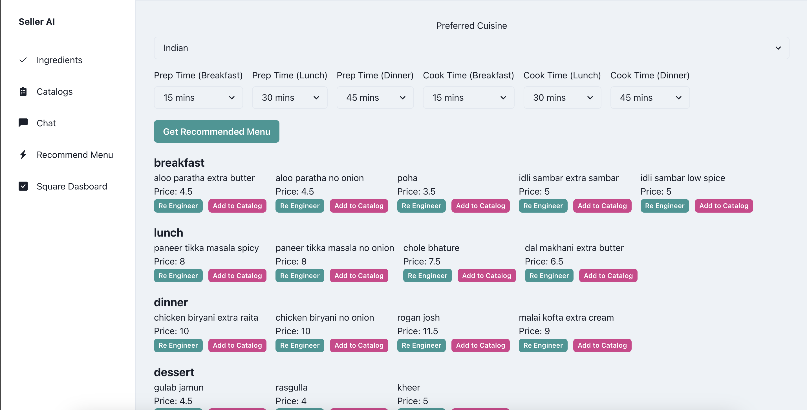Add chole bhature to catalog
This screenshot has height=410, width=807.
pyautogui.click(x=486, y=275)
